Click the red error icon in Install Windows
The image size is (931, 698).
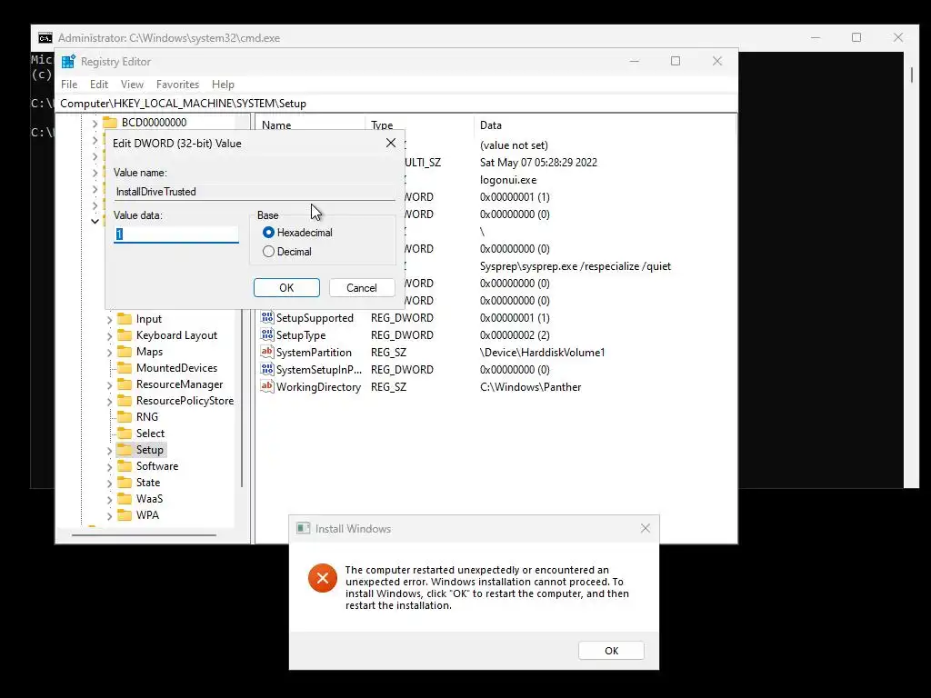(x=323, y=578)
